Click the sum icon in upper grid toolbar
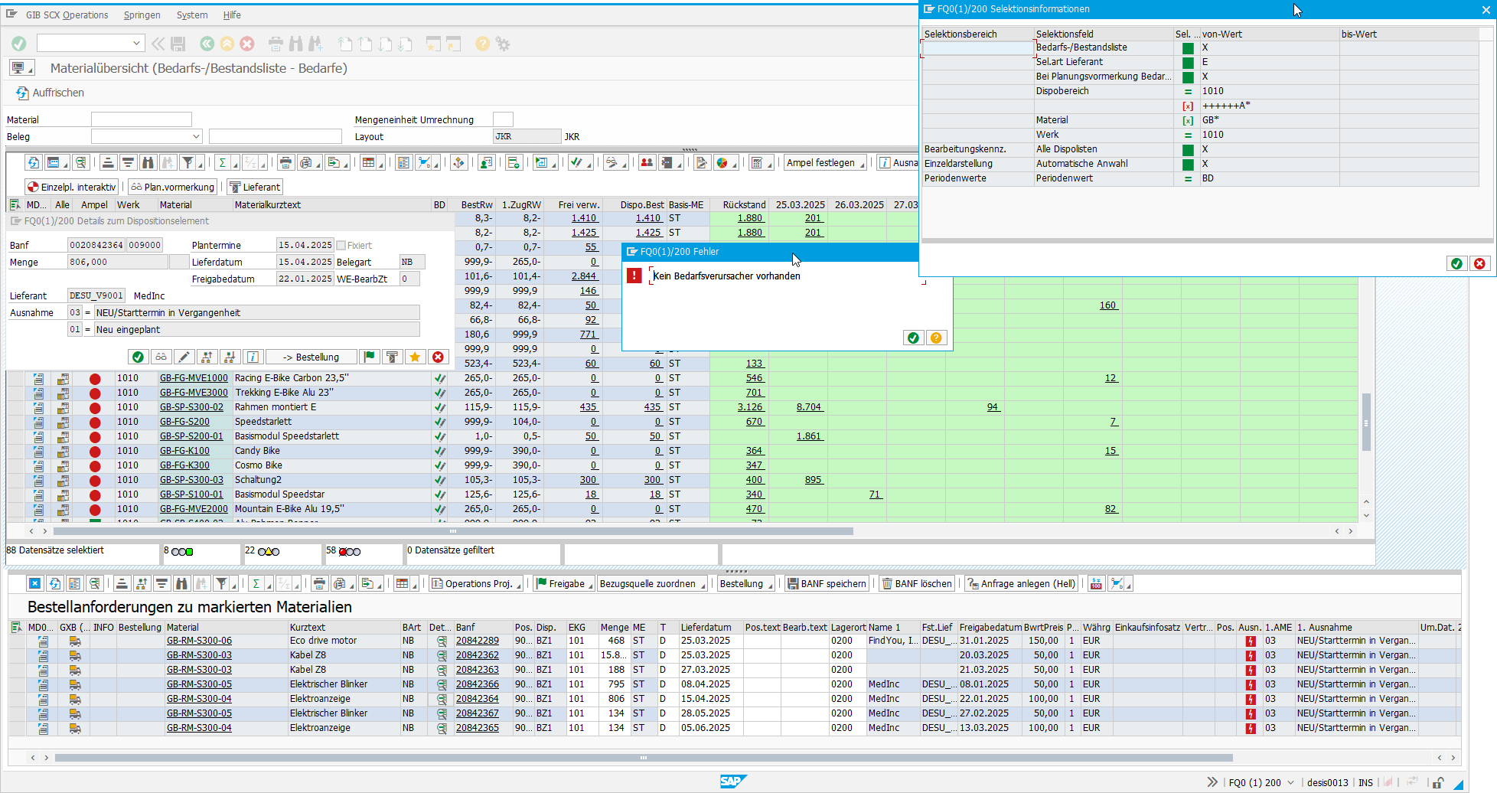The width and height of the screenshot is (1497, 793). click(x=222, y=162)
